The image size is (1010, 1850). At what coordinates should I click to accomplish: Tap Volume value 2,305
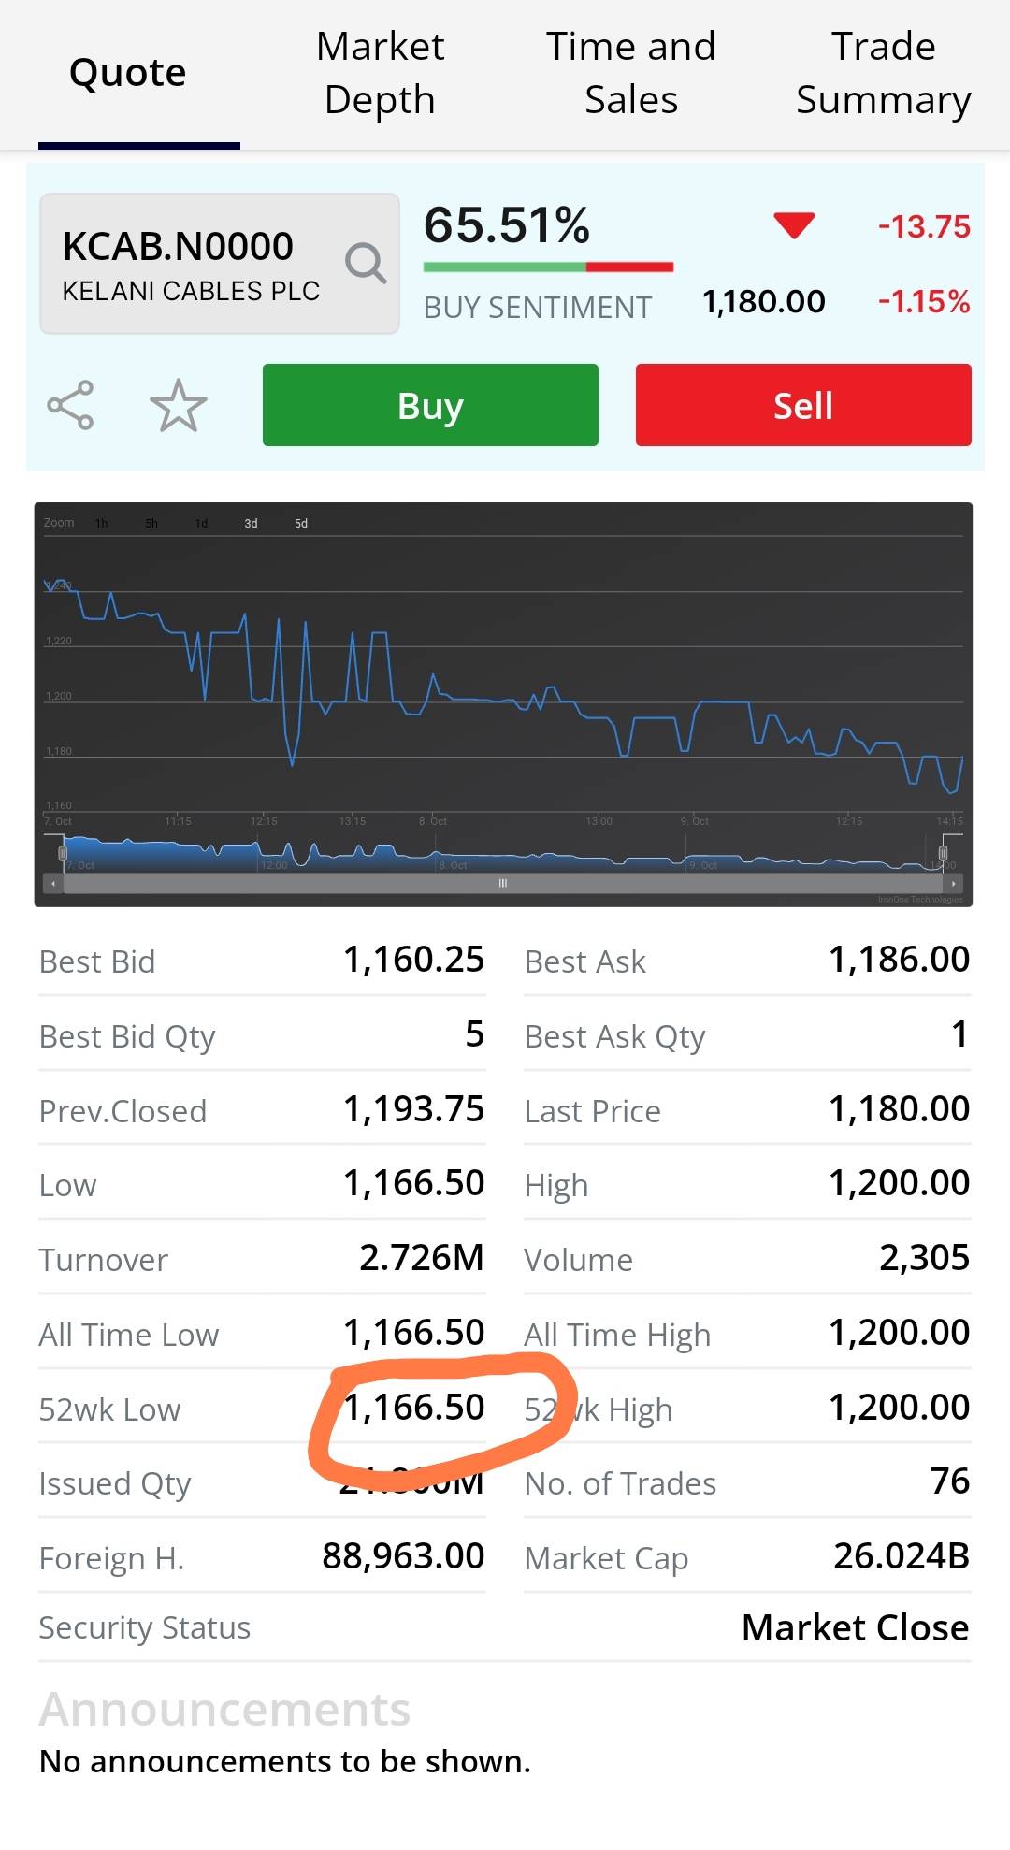(924, 1258)
